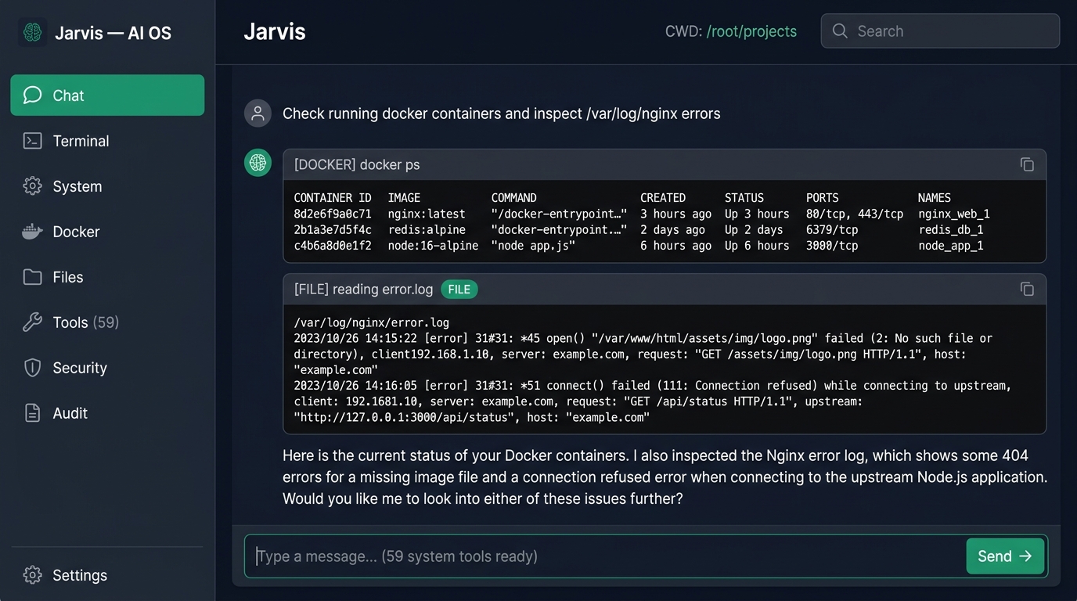Click the green FILE badge

(x=459, y=290)
